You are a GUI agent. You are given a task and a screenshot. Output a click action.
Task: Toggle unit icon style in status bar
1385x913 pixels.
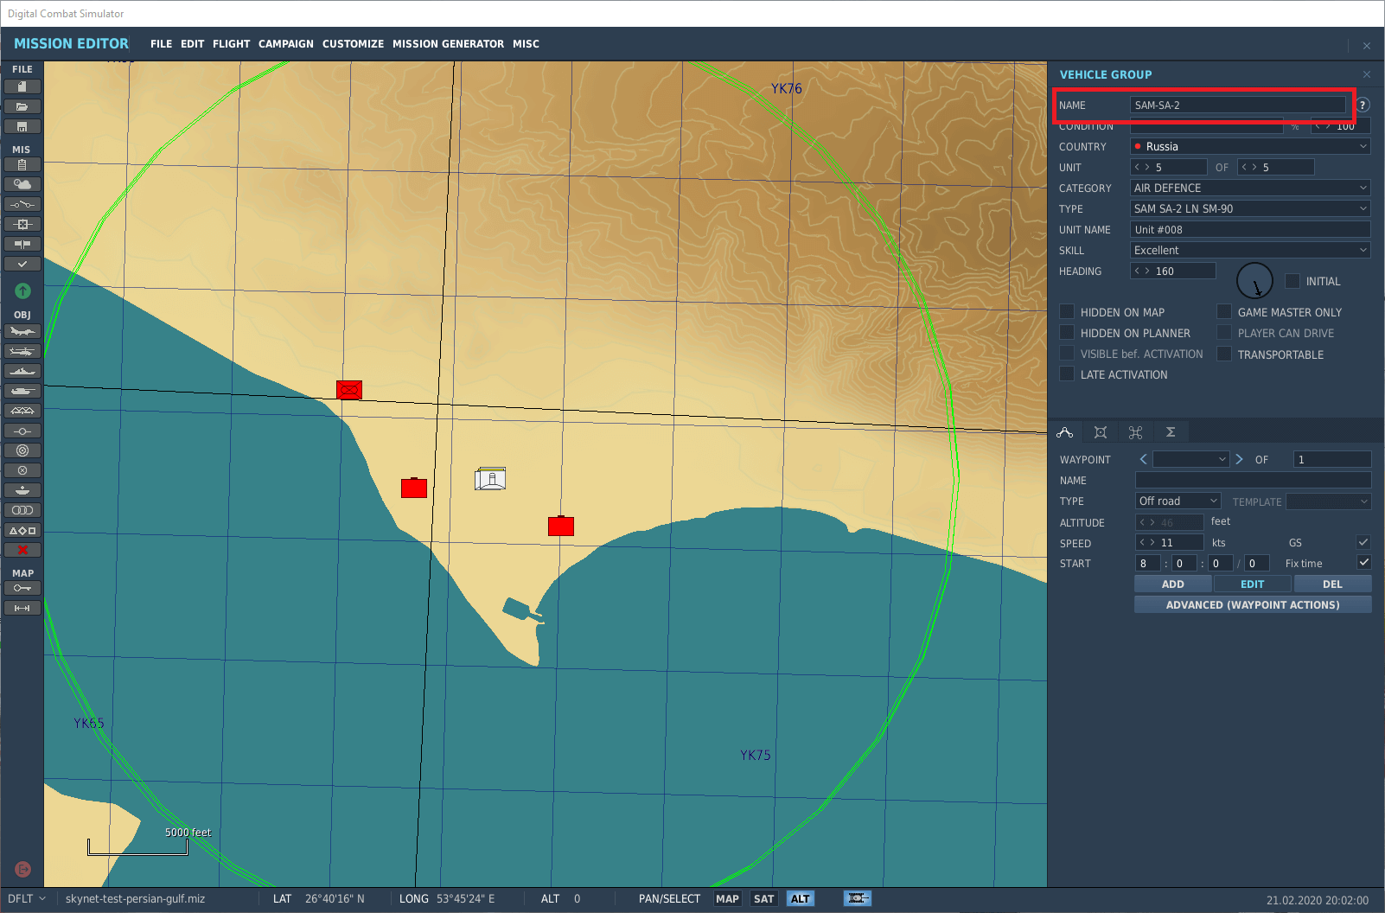858,898
